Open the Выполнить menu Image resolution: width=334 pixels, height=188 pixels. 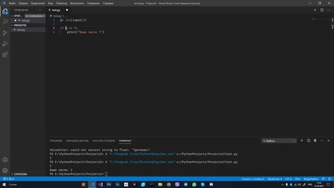tap(77, 3)
